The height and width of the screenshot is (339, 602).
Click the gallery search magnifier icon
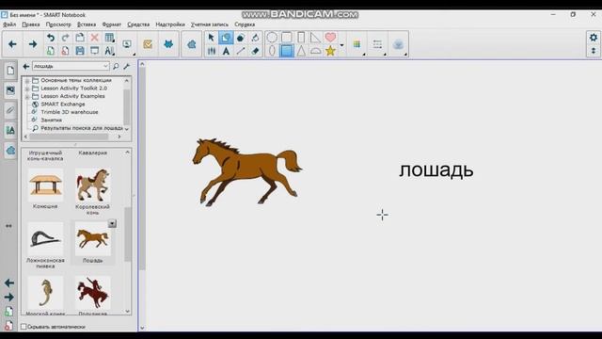116,66
